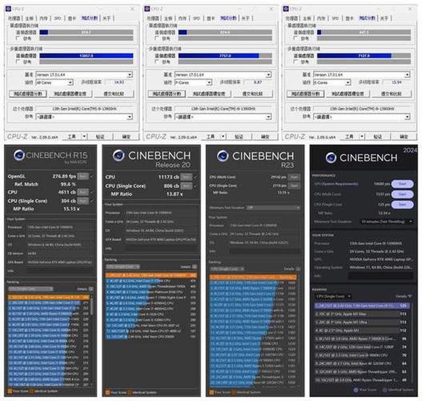Open ranking type dropdown in Cinebench R20
422x401 pixels.
point(123,266)
